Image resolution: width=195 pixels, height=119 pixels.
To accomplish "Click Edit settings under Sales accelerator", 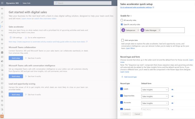I will tap(16, 38).
